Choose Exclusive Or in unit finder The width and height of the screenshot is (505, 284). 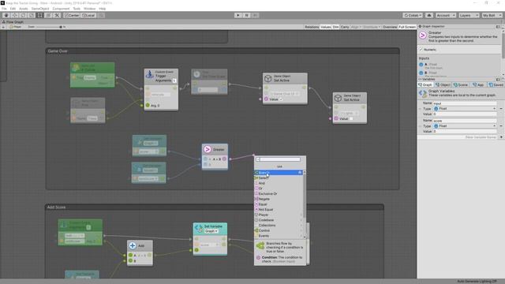279,193
